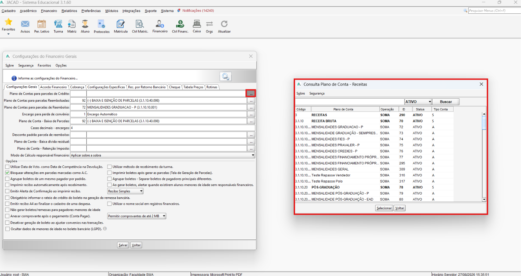
Task: Check Anexar comprovante após o pagamento
Action: click(x=8, y=216)
